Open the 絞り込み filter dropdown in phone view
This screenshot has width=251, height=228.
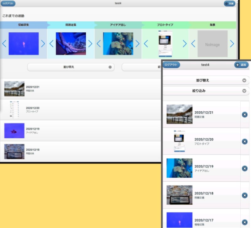pyautogui.click(x=206, y=91)
